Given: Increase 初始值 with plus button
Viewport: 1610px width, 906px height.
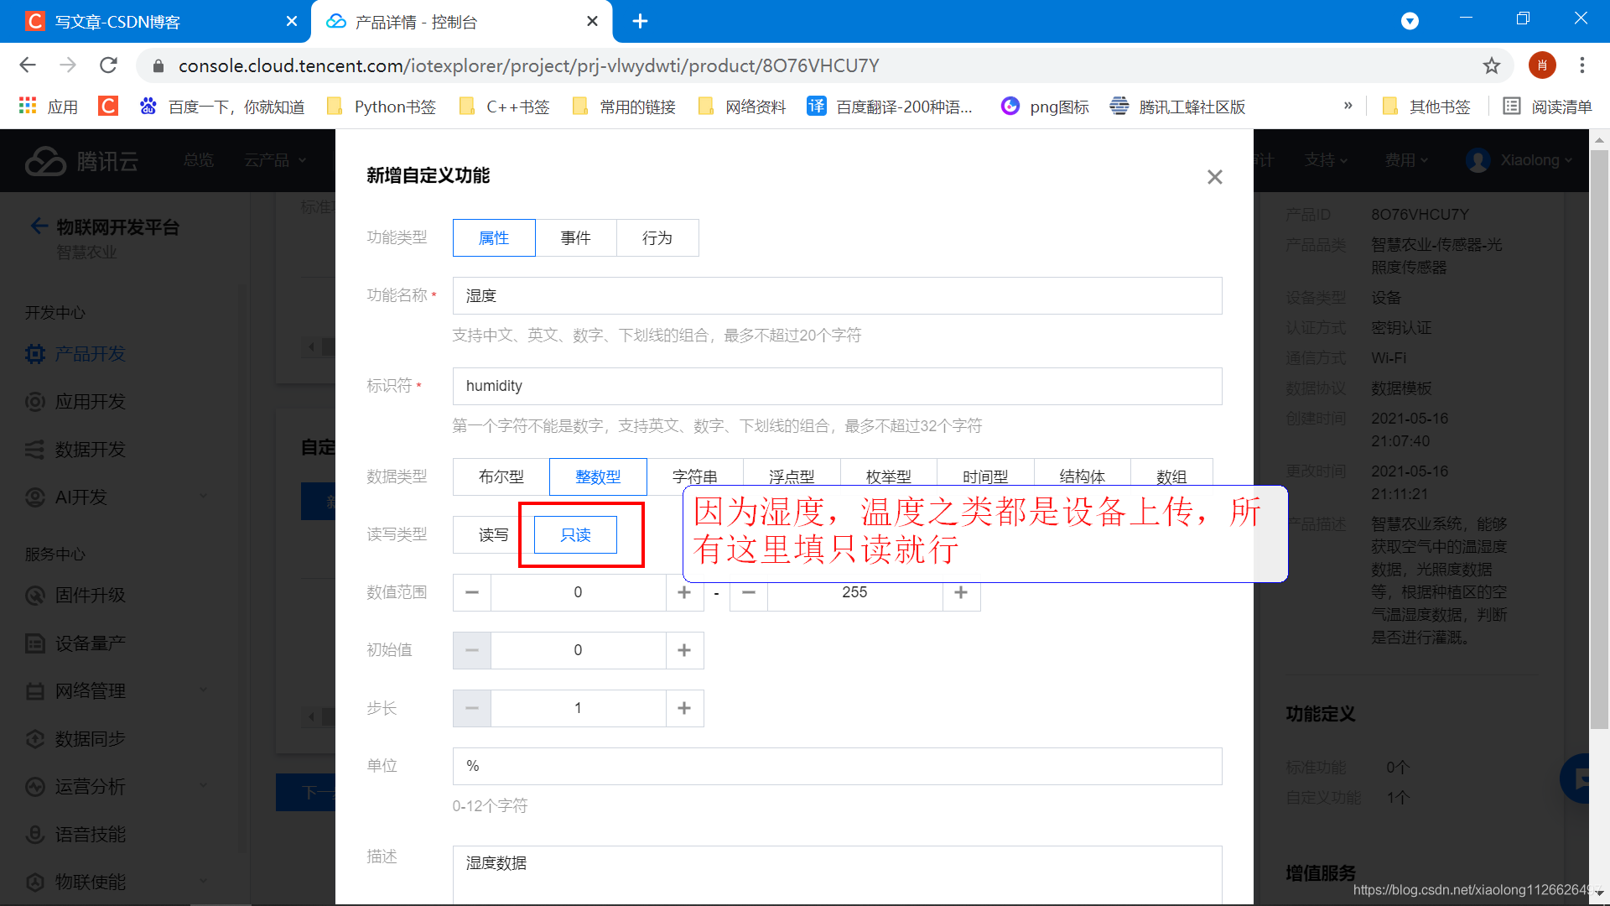Looking at the screenshot, I should point(684,651).
